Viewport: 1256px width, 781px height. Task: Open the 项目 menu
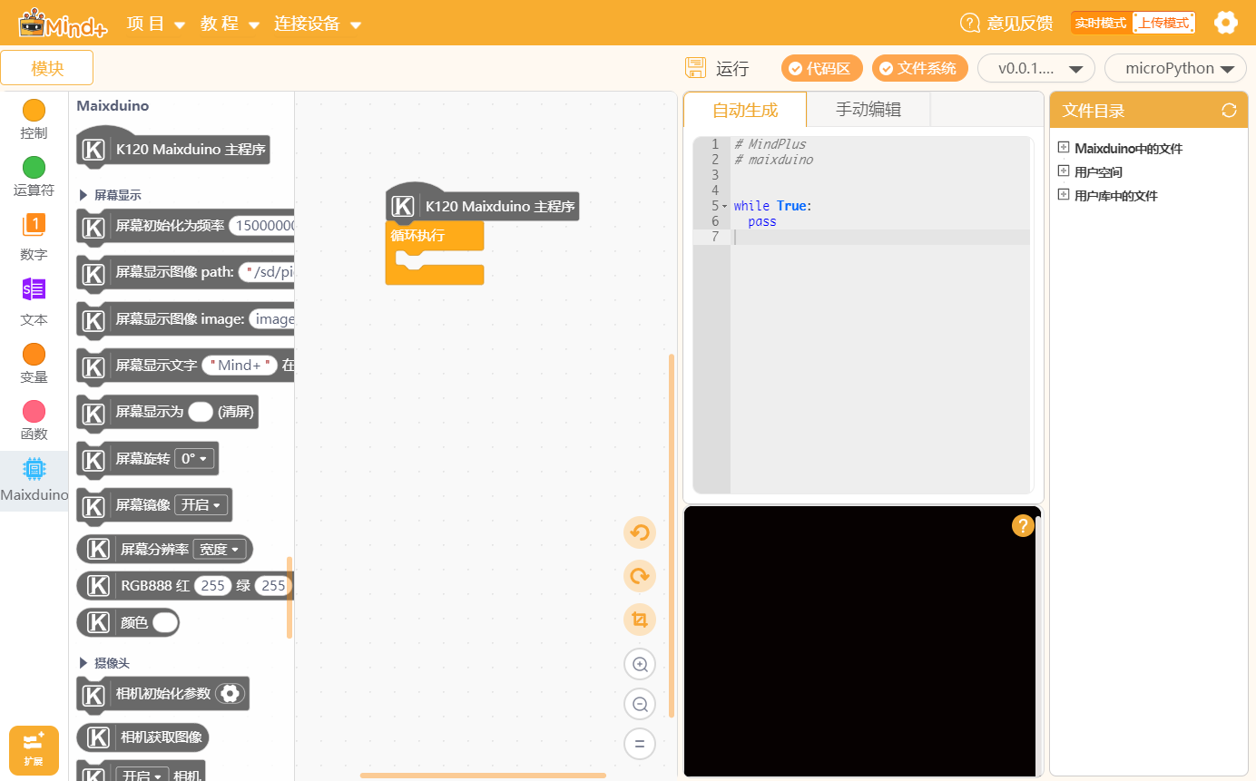coord(156,24)
